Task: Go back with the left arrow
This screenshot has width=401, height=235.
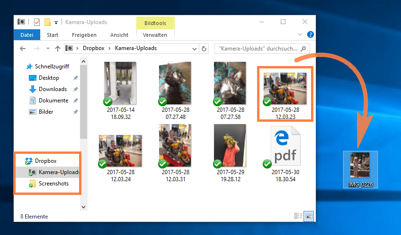Action: click(x=23, y=49)
